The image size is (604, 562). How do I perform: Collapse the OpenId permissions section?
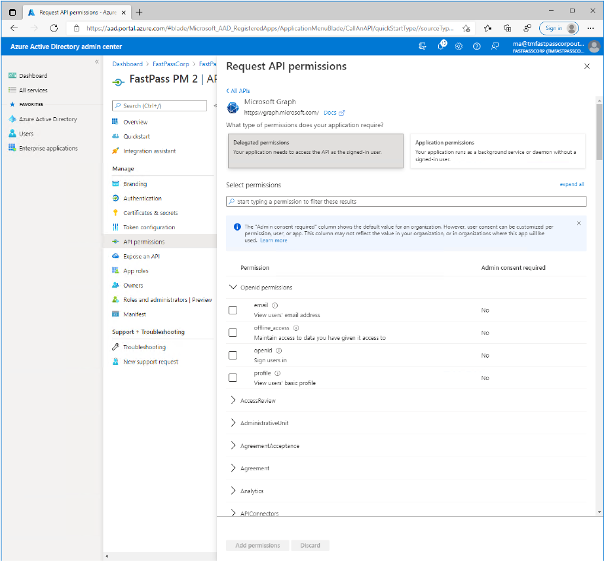click(x=233, y=287)
